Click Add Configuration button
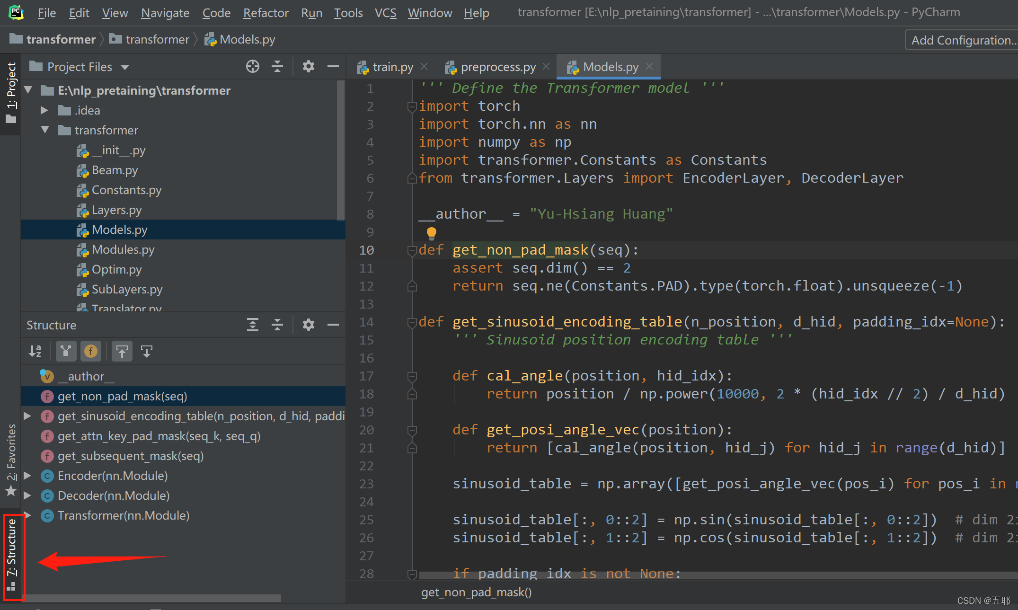 coord(962,40)
